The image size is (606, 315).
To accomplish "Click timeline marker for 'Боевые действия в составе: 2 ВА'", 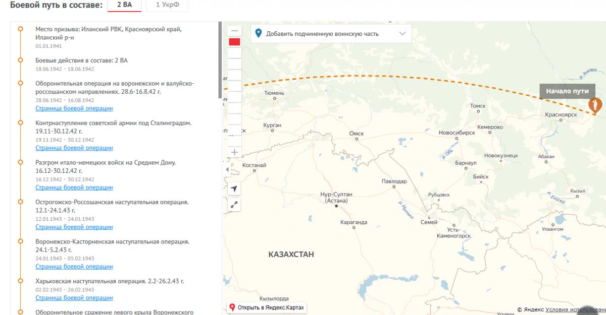I will pos(20,60).
